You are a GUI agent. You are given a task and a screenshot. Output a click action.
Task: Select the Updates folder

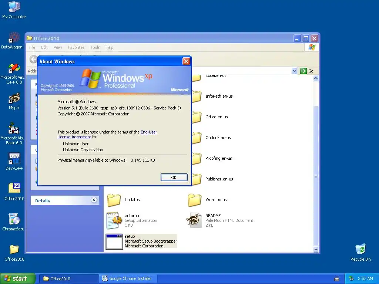124,200
